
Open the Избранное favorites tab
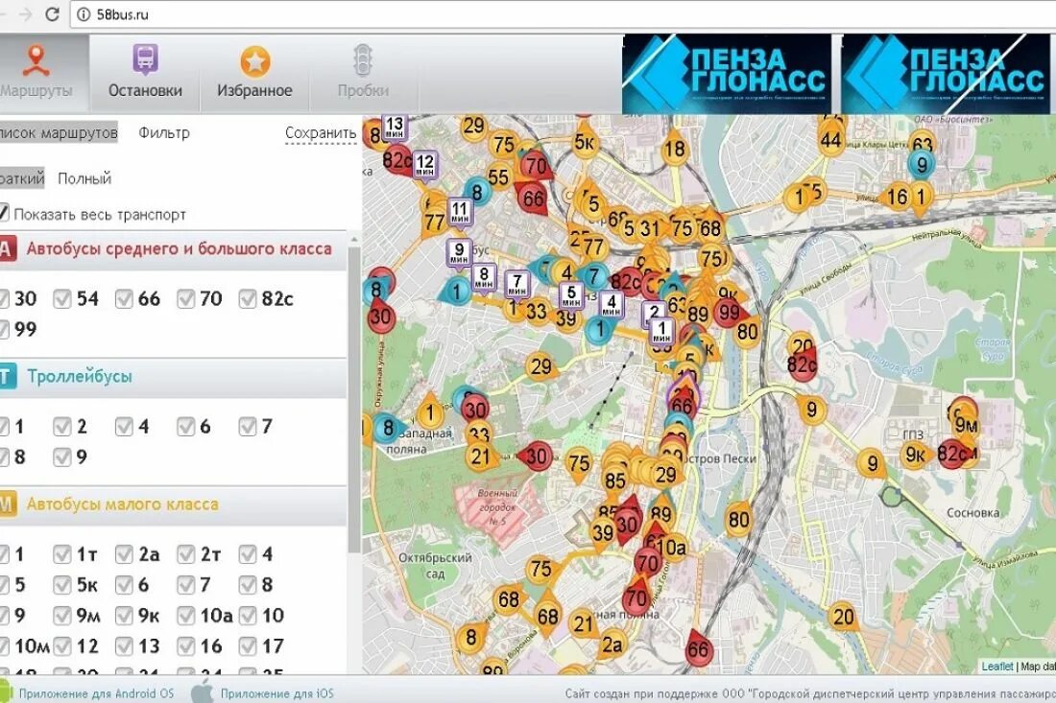coord(254,73)
